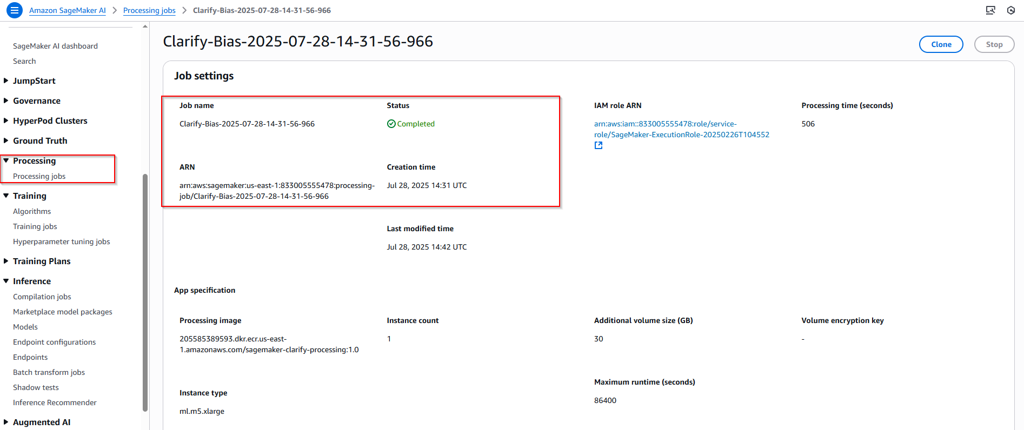Viewport: 1024px width, 430px height.
Task: Open Models in the sidebar
Action: coord(25,327)
